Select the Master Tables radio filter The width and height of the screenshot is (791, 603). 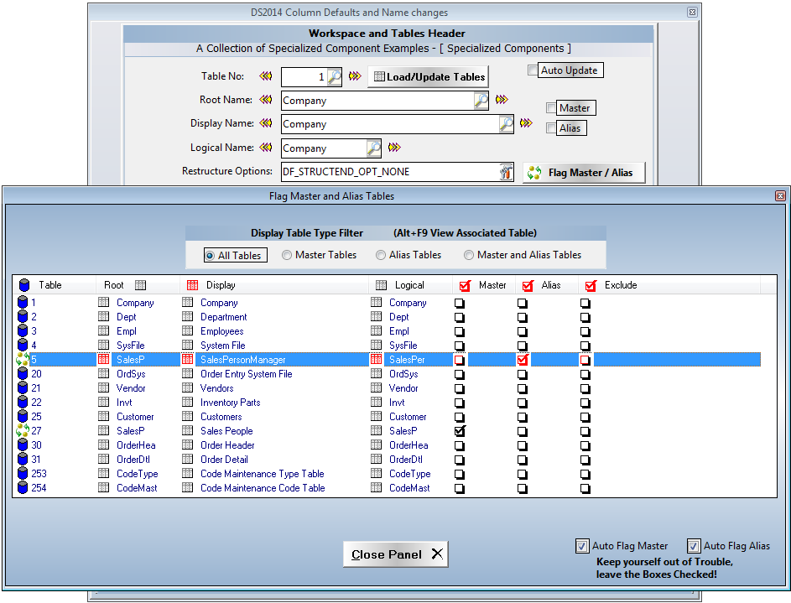tap(287, 255)
